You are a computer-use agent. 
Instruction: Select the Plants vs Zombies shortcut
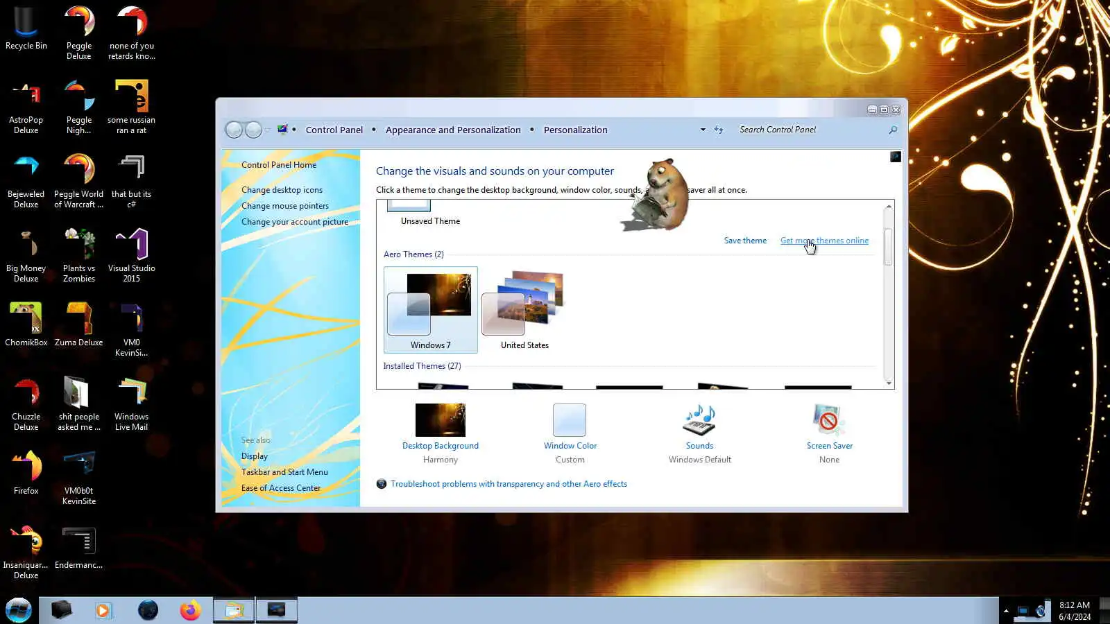pos(79,256)
